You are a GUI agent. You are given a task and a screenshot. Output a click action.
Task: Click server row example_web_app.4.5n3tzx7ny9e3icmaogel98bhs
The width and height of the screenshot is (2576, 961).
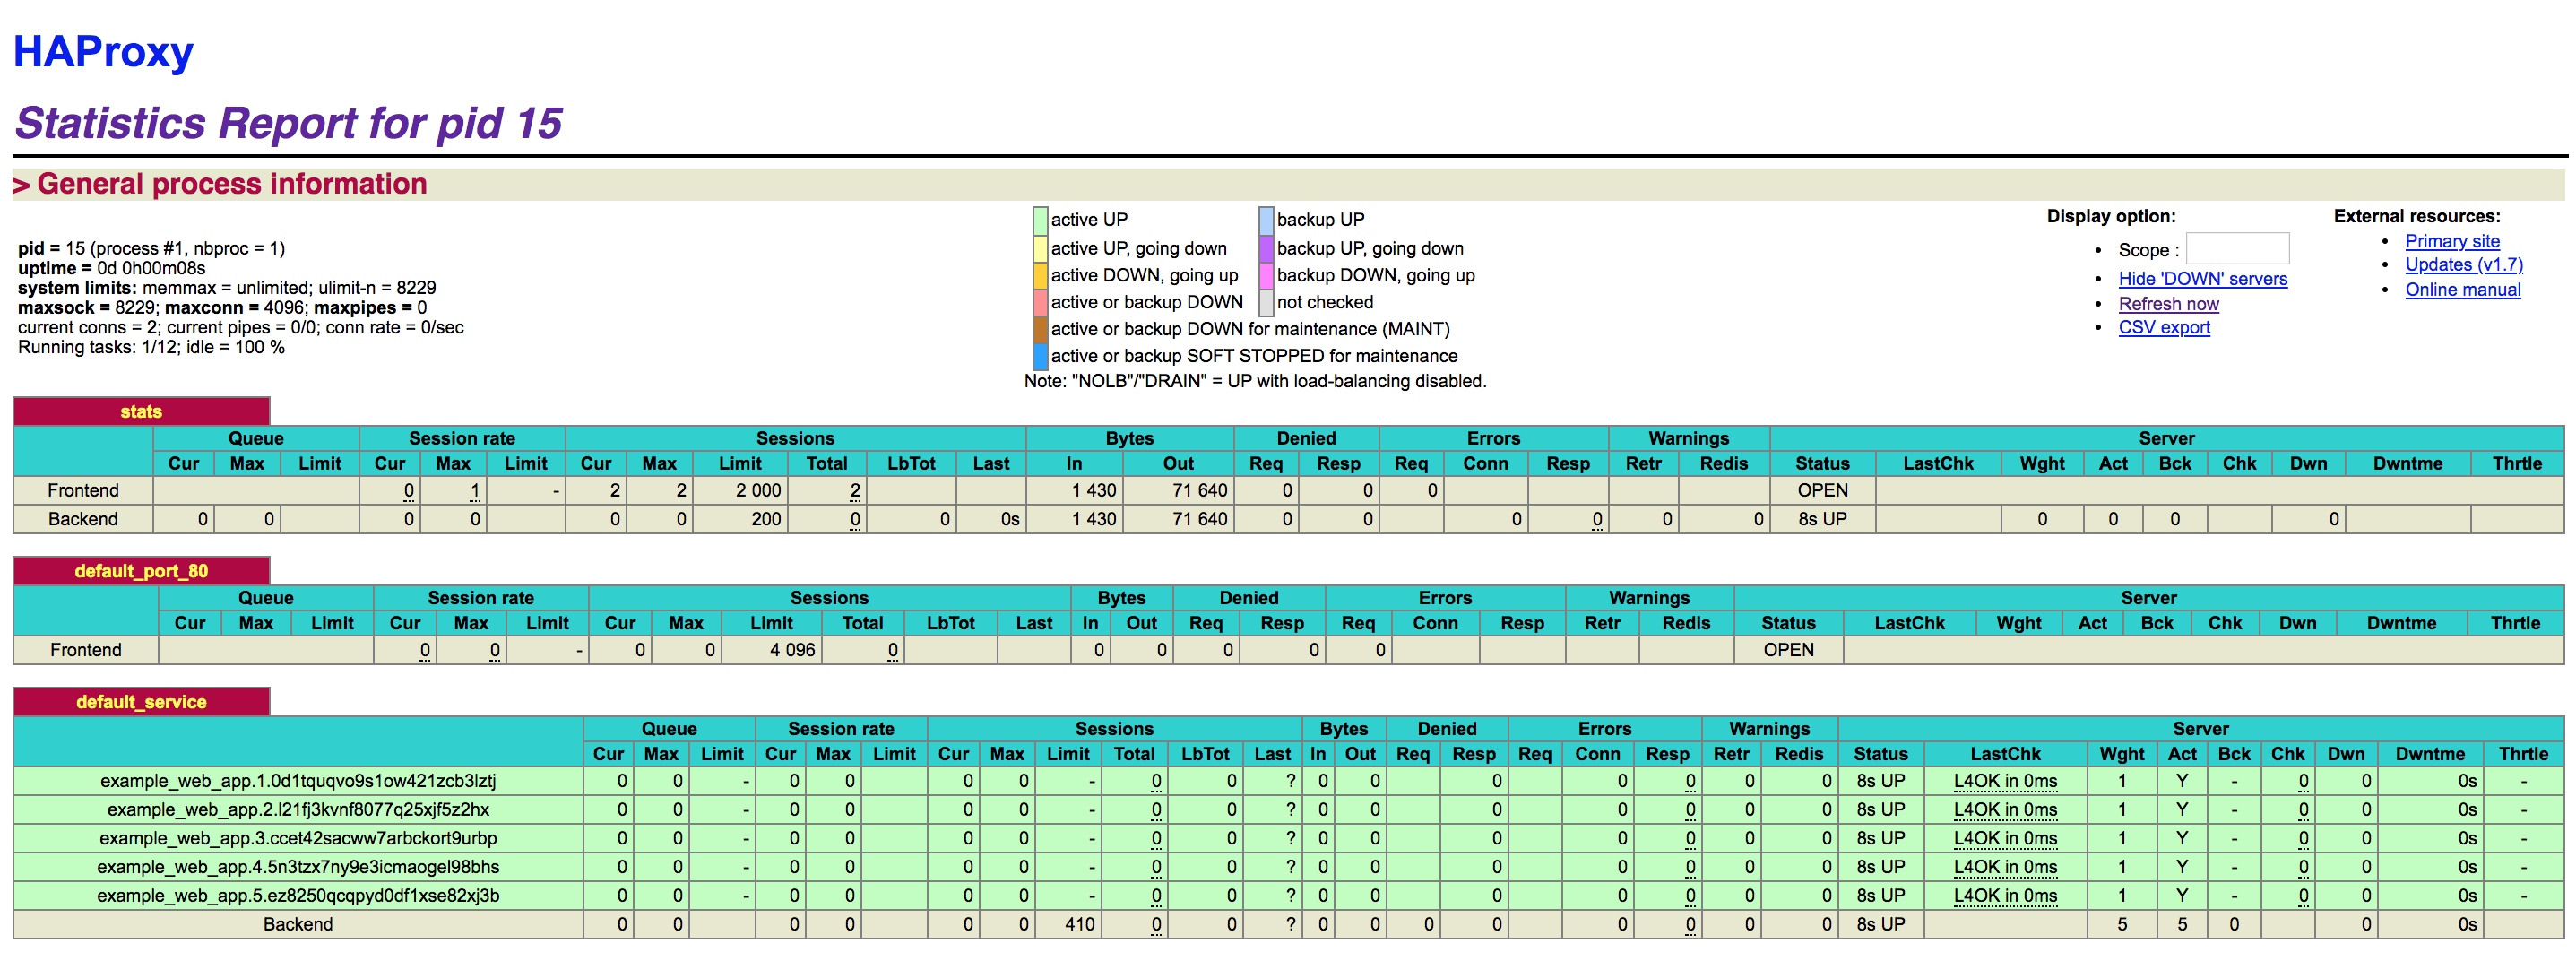pyautogui.click(x=1289, y=867)
